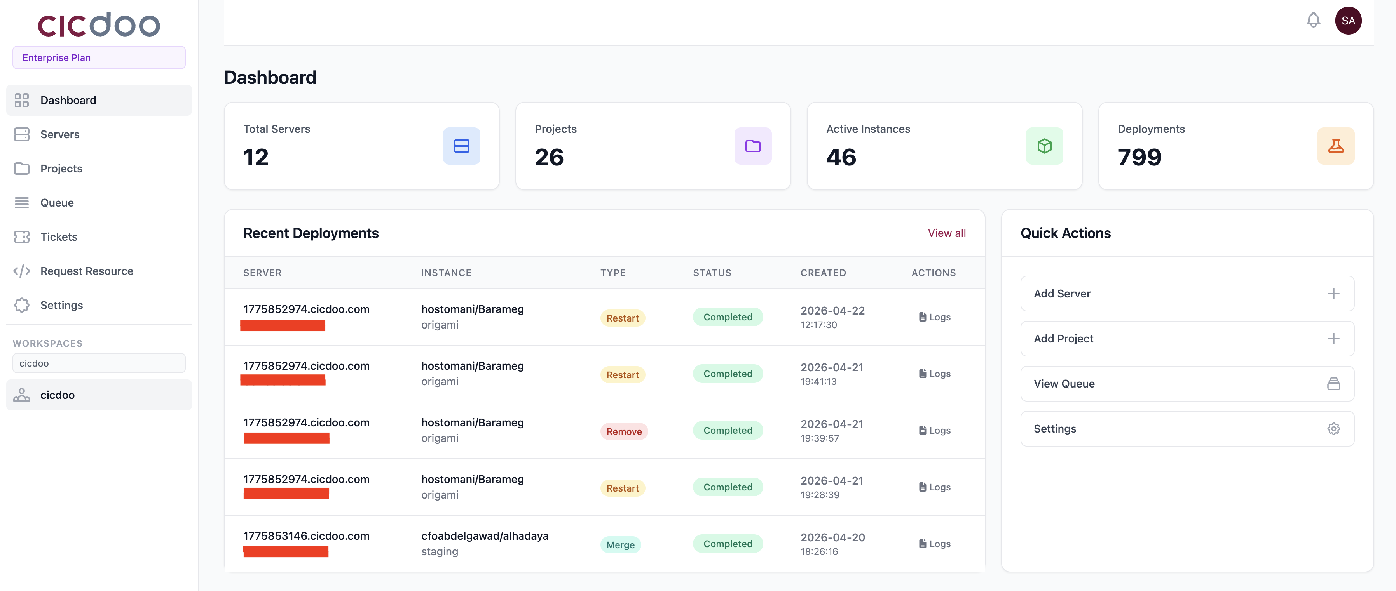The height and width of the screenshot is (591, 1396).
Task: Click the notification bell icon
Action: (1313, 21)
